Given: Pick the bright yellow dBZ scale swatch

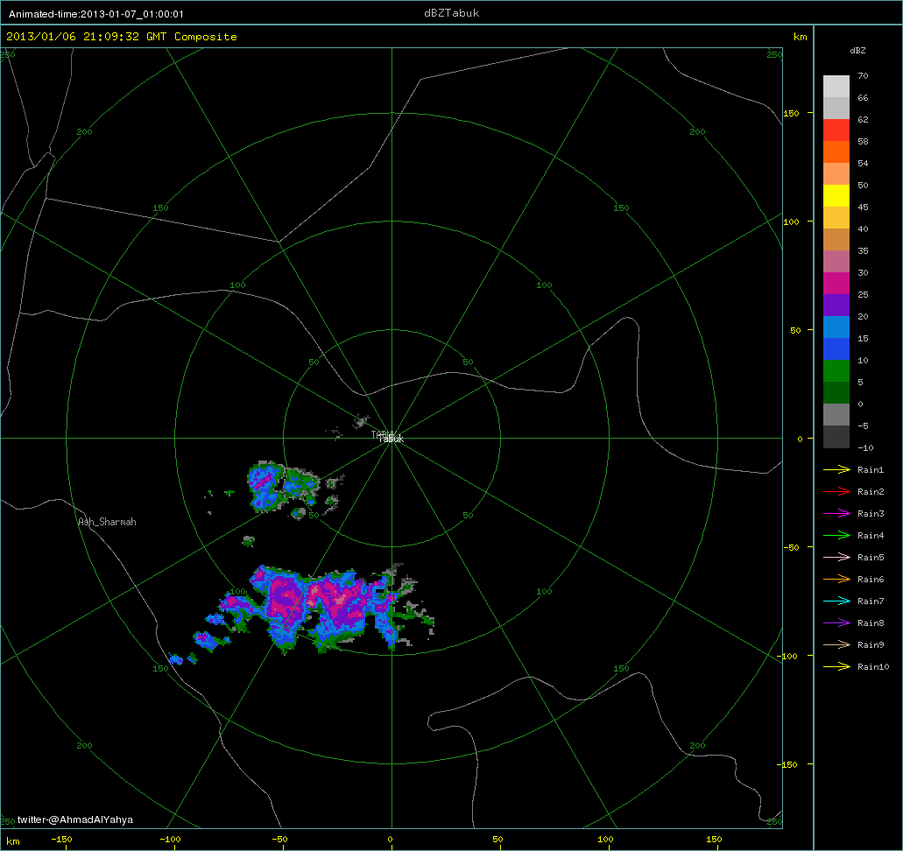Looking at the screenshot, I should point(836,196).
